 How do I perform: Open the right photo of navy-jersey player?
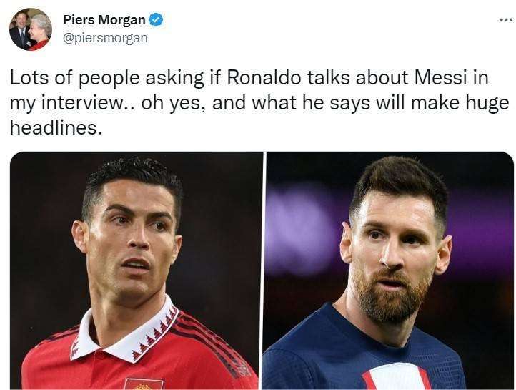(x=389, y=270)
